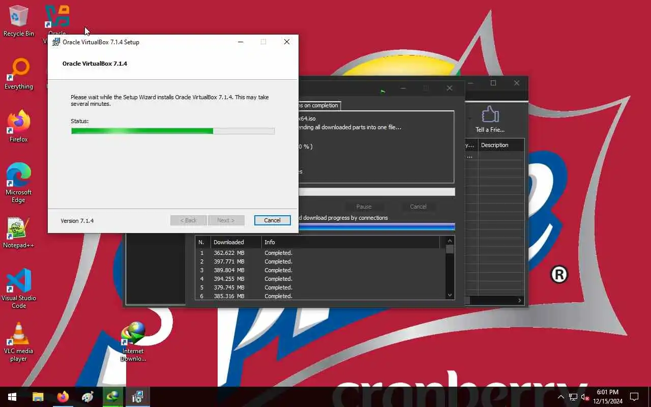Screen dimensions: 651x407
Task: Switch to Firefox in the taskbar
Action: point(63,397)
